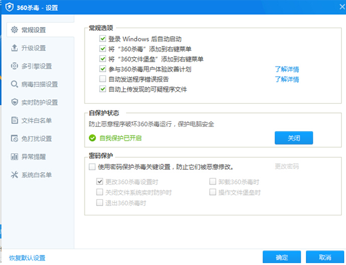Viewport: 346px width, 265px height.
Task: Click the 自我保护已开启 status text
Action: click(120, 138)
